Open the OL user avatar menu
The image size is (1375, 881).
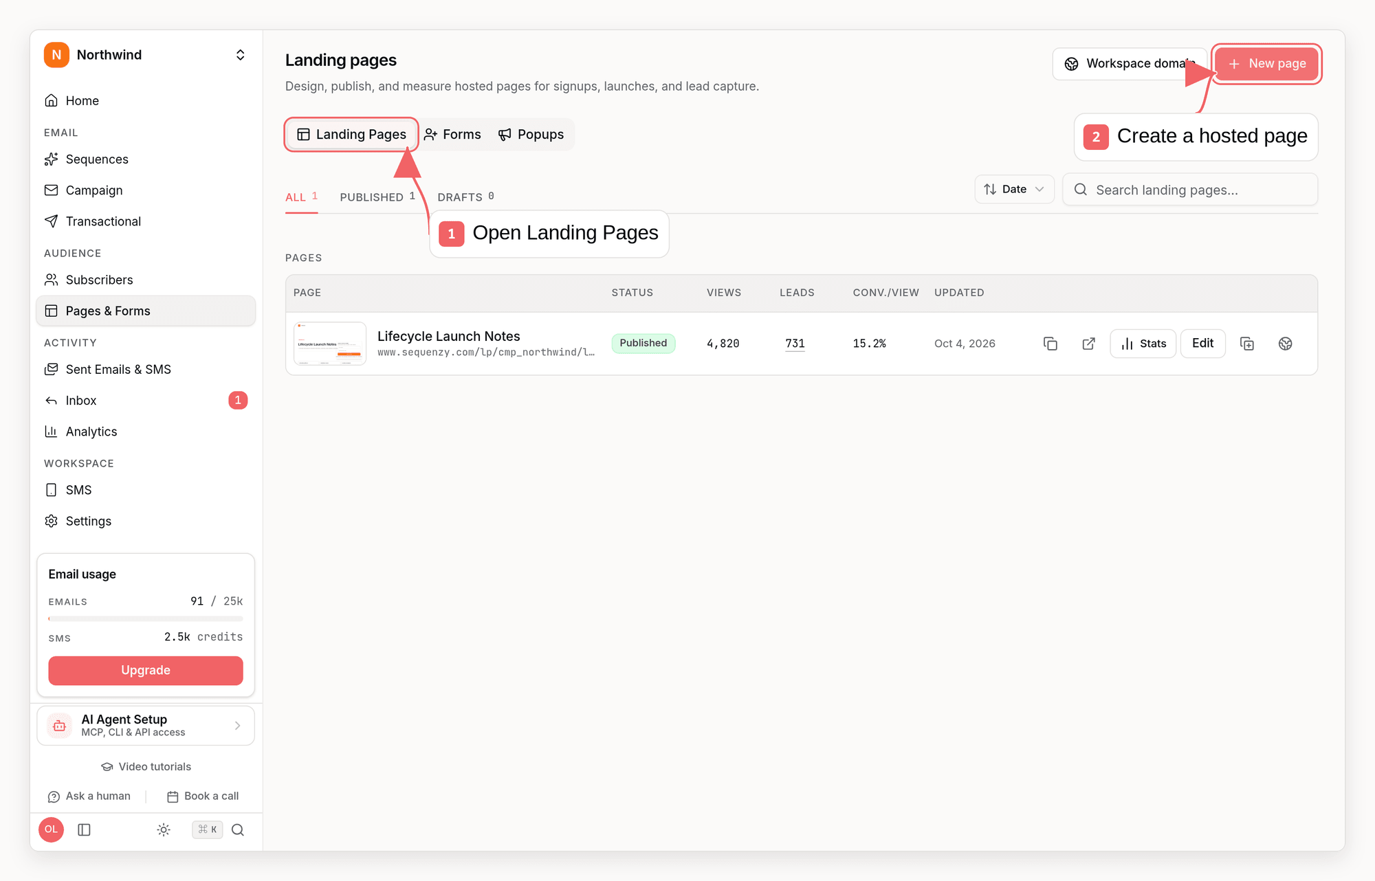pos(52,829)
